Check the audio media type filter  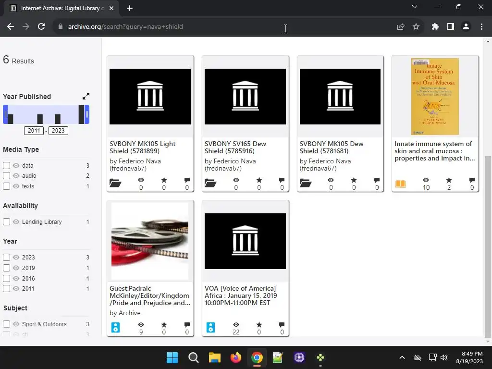(6, 176)
